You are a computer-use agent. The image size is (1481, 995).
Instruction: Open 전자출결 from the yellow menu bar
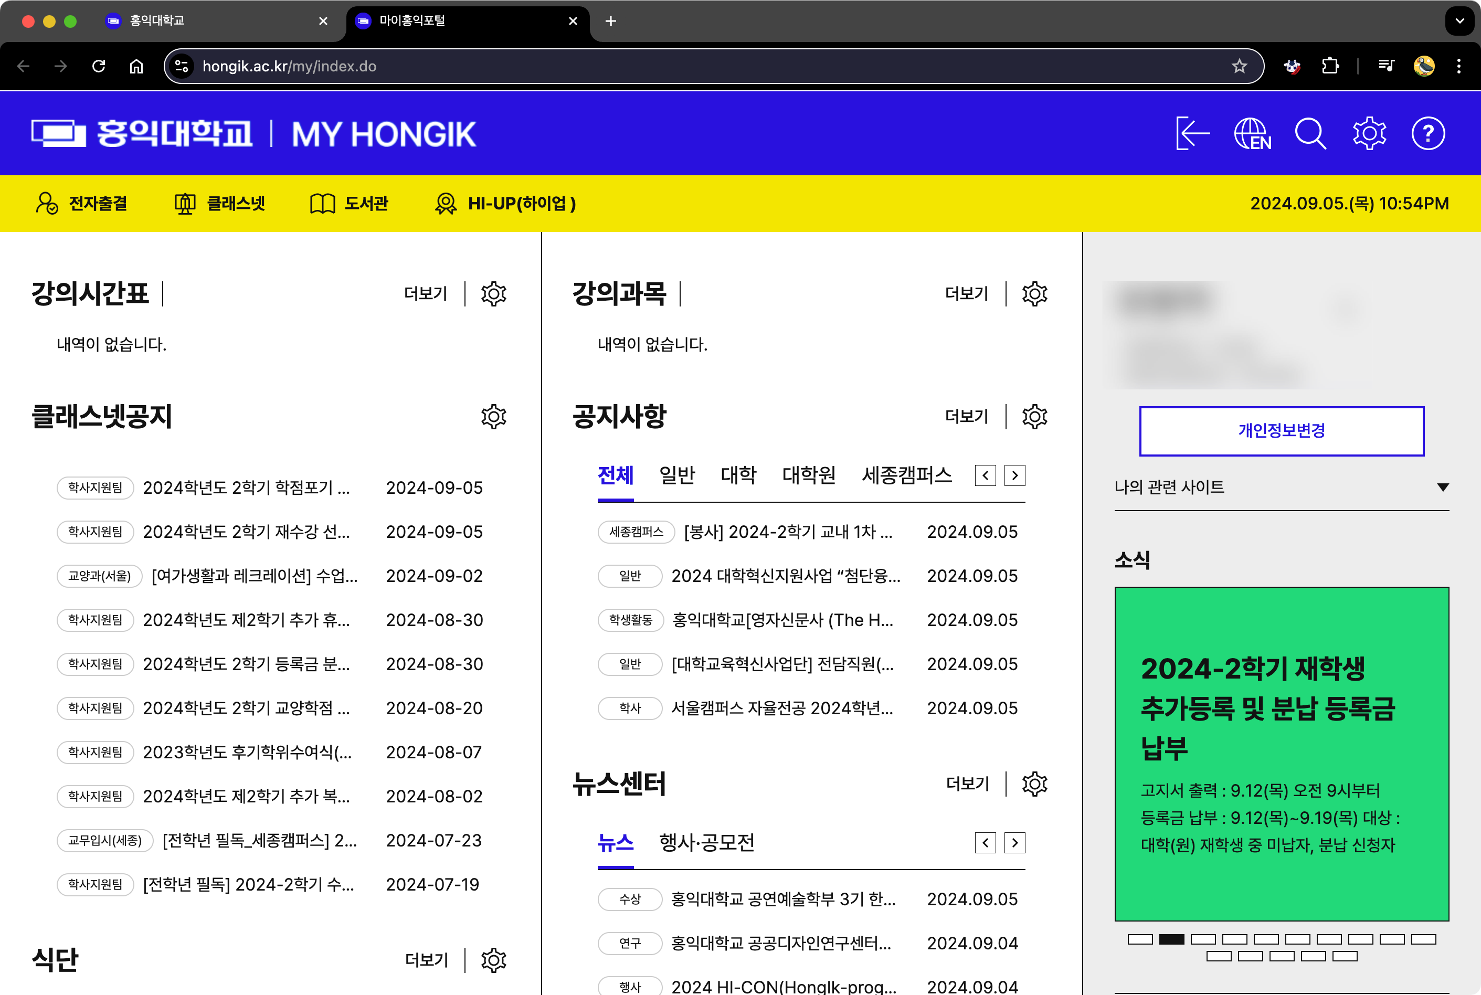pos(81,204)
